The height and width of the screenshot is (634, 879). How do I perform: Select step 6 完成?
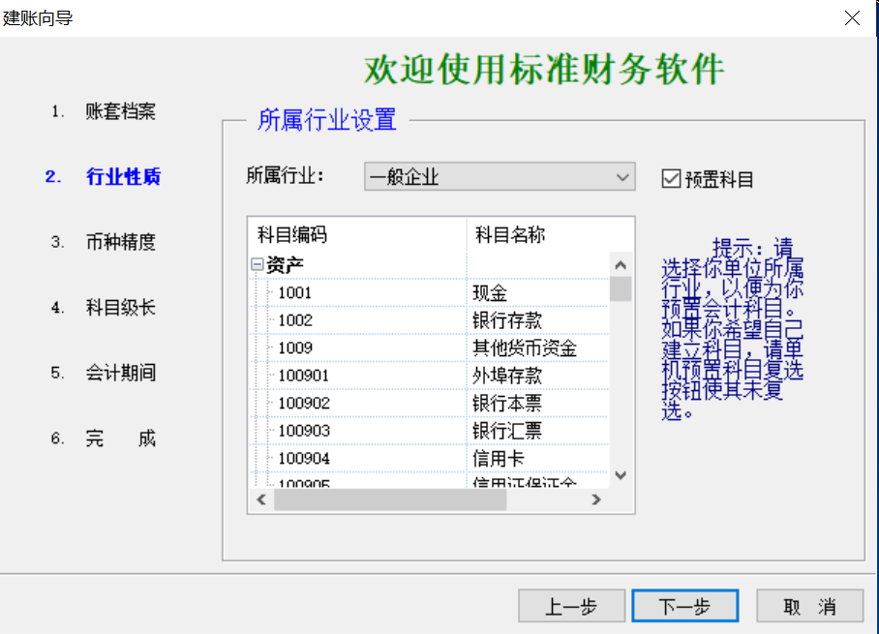click(x=120, y=438)
